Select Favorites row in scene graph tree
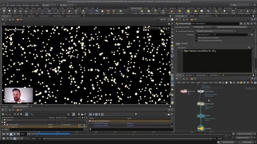 point(43,120)
